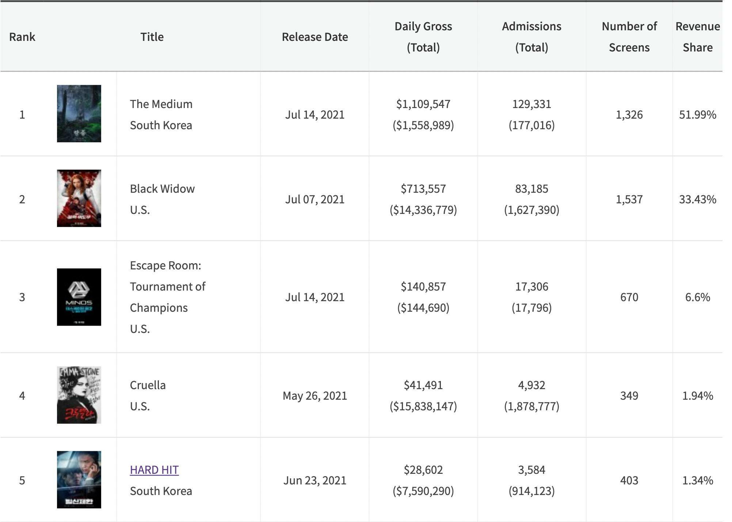The width and height of the screenshot is (732, 522).
Task: Click the HARD HIT poster thumbnail
Action: click(79, 480)
